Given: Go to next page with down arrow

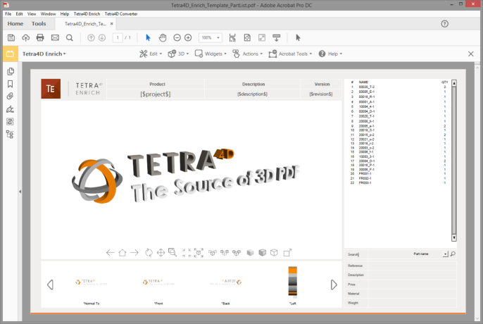Looking at the screenshot, I should pos(102,37).
